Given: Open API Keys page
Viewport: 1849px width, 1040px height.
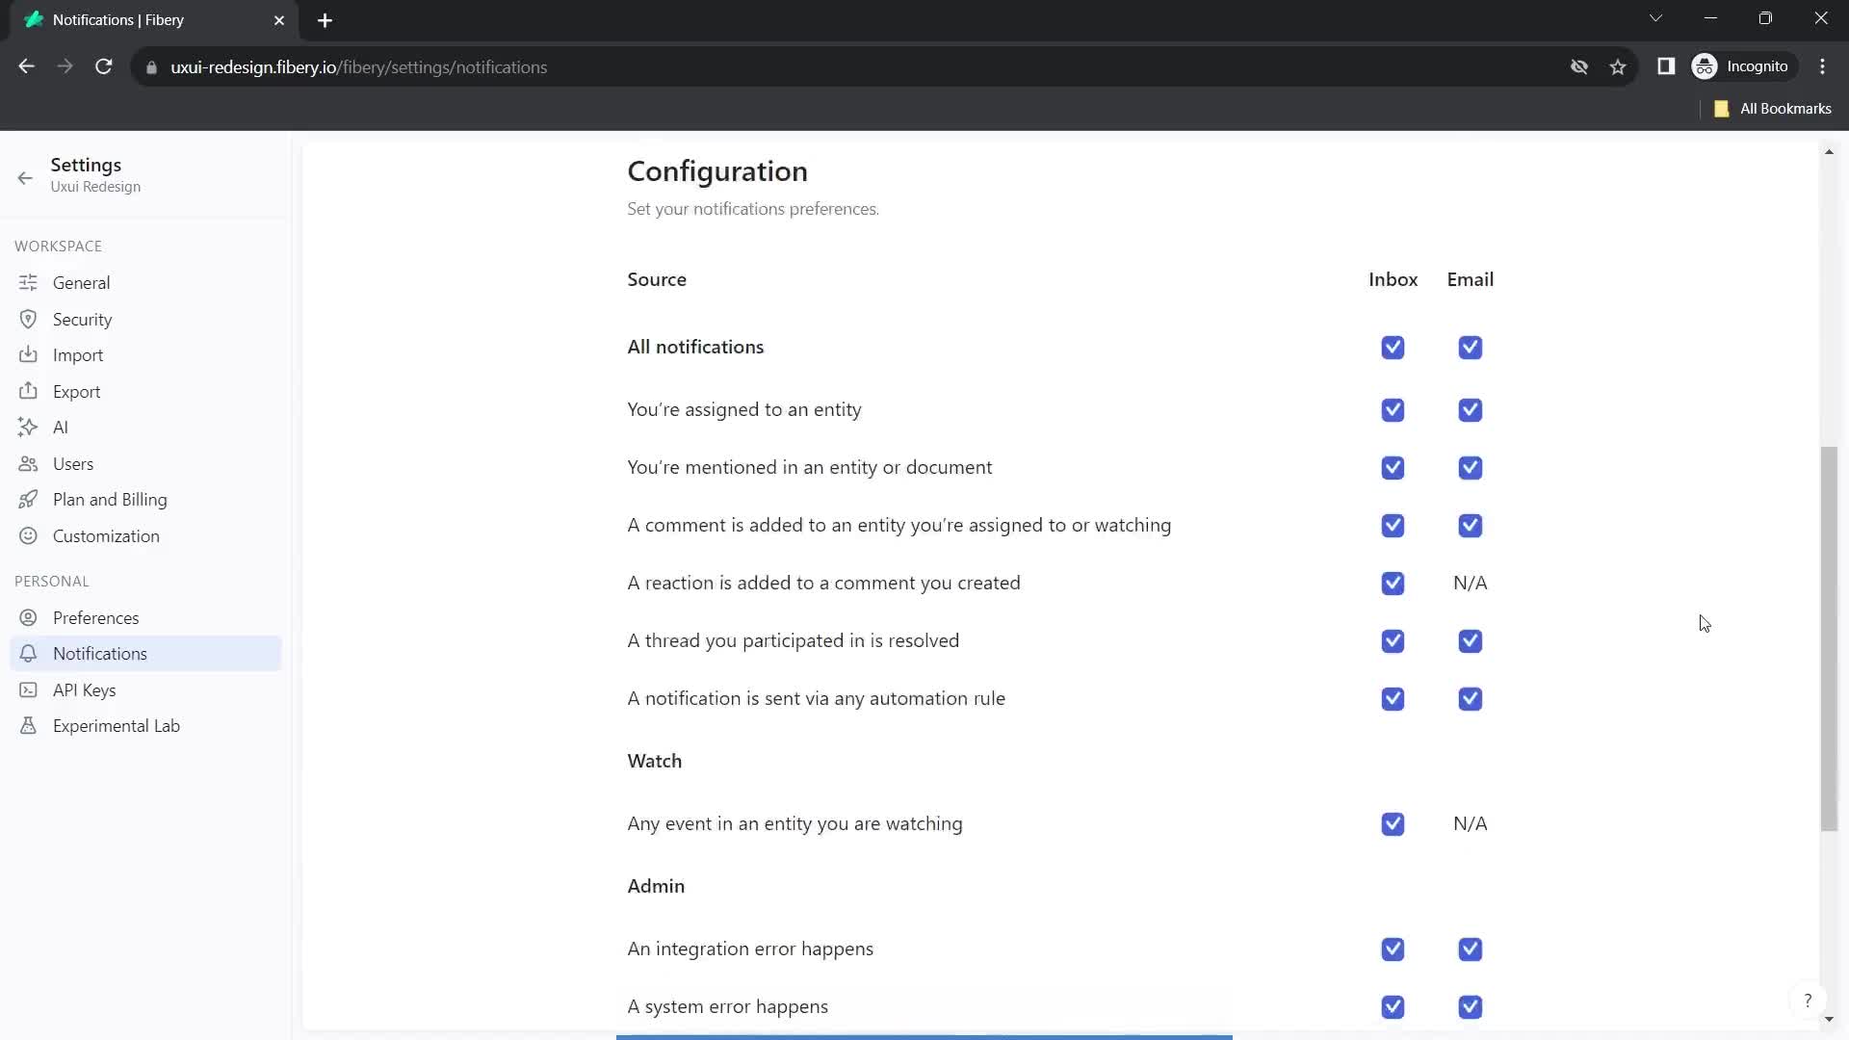Looking at the screenshot, I should (145, 689).
